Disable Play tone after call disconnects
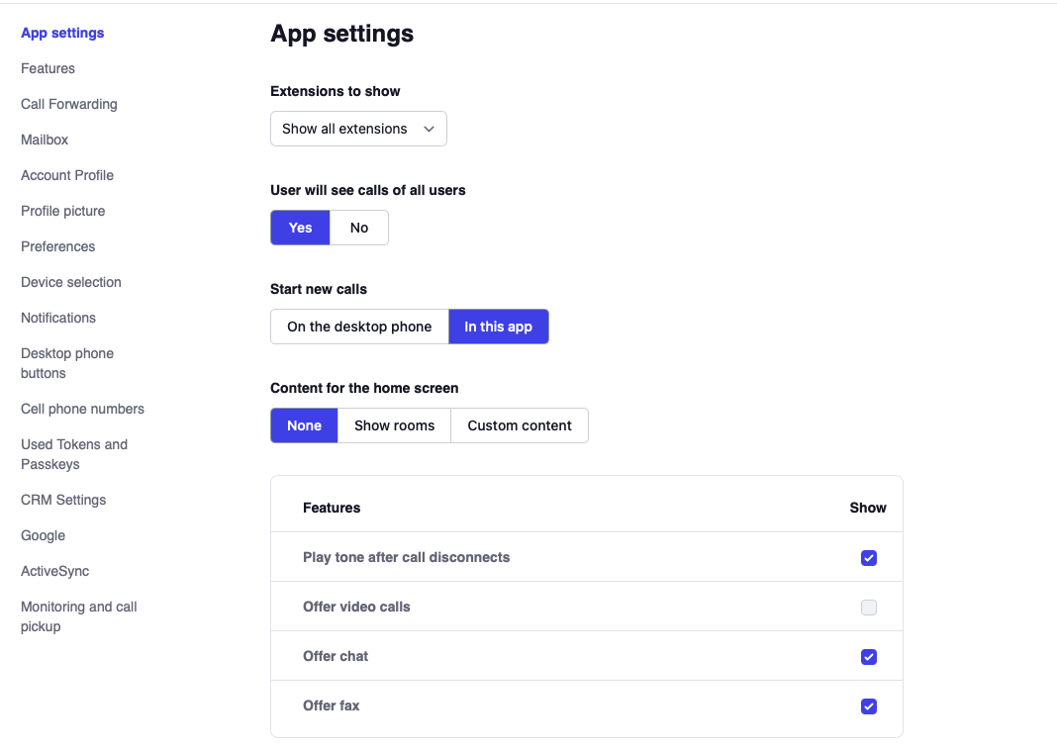This screenshot has width=1057, height=751. [869, 557]
